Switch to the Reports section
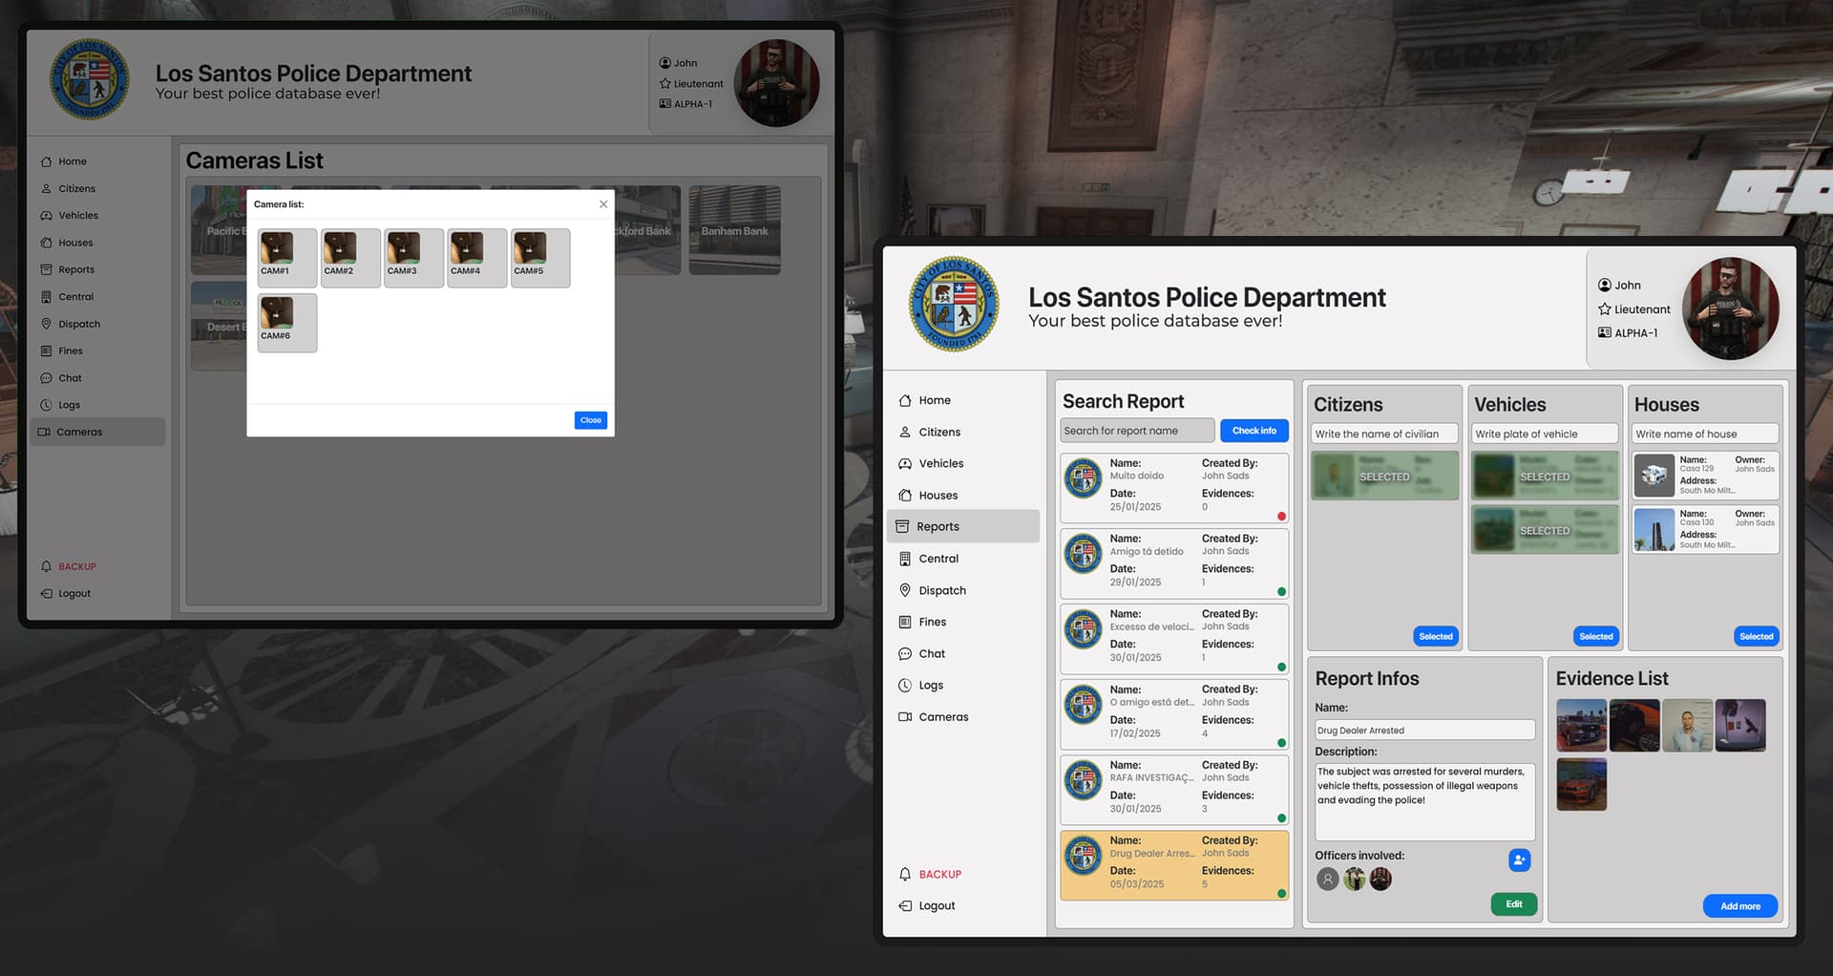 pyautogui.click(x=938, y=526)
